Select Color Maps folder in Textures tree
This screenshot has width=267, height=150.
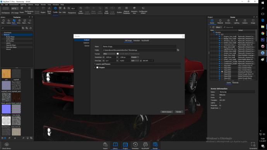coord(10,39)
